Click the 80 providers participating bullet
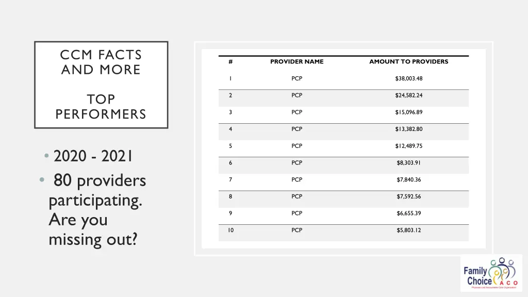 97,210
